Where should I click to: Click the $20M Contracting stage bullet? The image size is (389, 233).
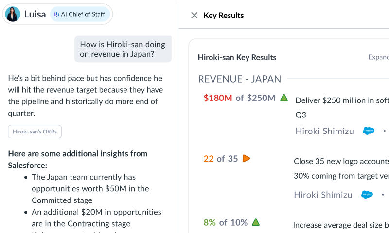(x=96, y=217)
